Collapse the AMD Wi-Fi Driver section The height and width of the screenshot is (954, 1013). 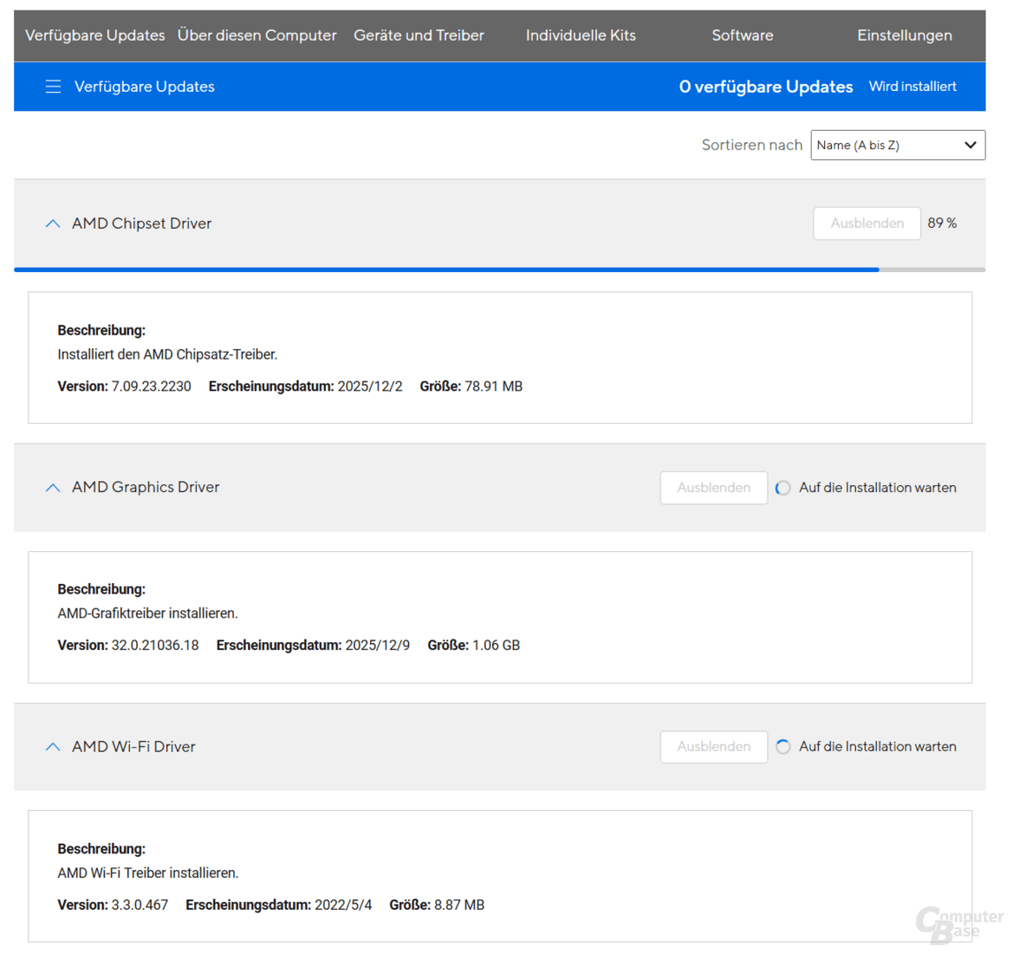click(53, 746)
